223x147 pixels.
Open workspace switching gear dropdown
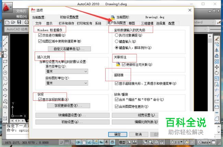click(x=204, y=142)
